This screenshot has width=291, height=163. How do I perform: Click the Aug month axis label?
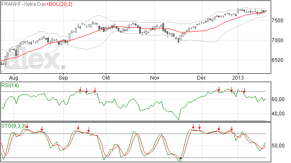[x=13, y=77]
